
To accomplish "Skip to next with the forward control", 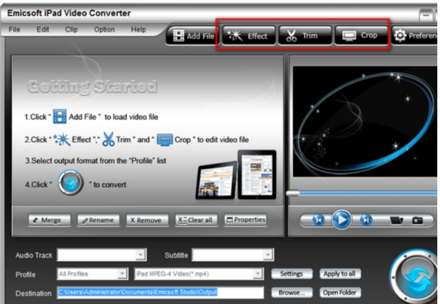I will 366,220.
